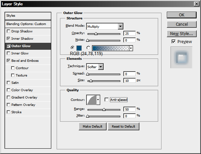The height and width of the screenshot is (154, 201).
Task: Uncheck the Preview checkbox
Action: tap(173, 41)
